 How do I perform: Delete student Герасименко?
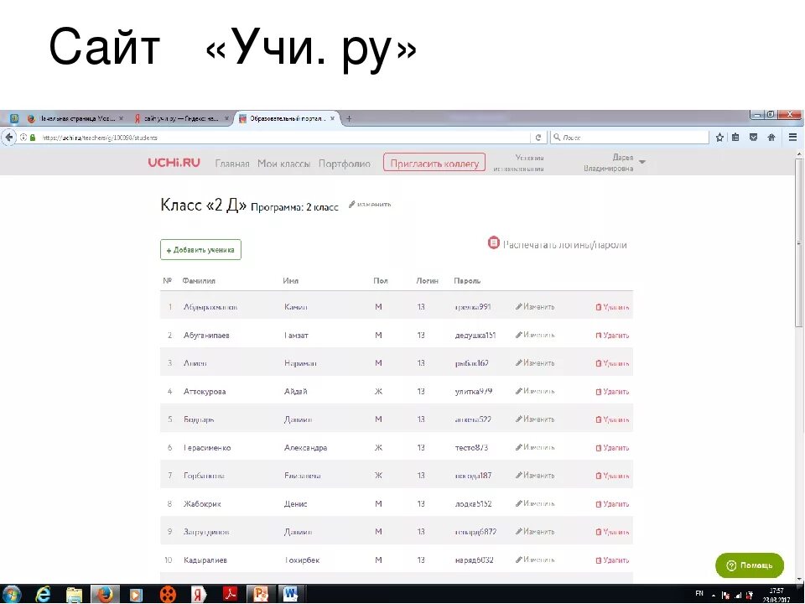tap(612, 448)
